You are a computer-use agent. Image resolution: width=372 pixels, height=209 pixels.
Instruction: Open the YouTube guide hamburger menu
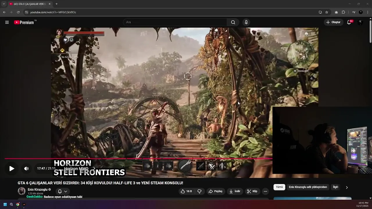pos(7,22)
